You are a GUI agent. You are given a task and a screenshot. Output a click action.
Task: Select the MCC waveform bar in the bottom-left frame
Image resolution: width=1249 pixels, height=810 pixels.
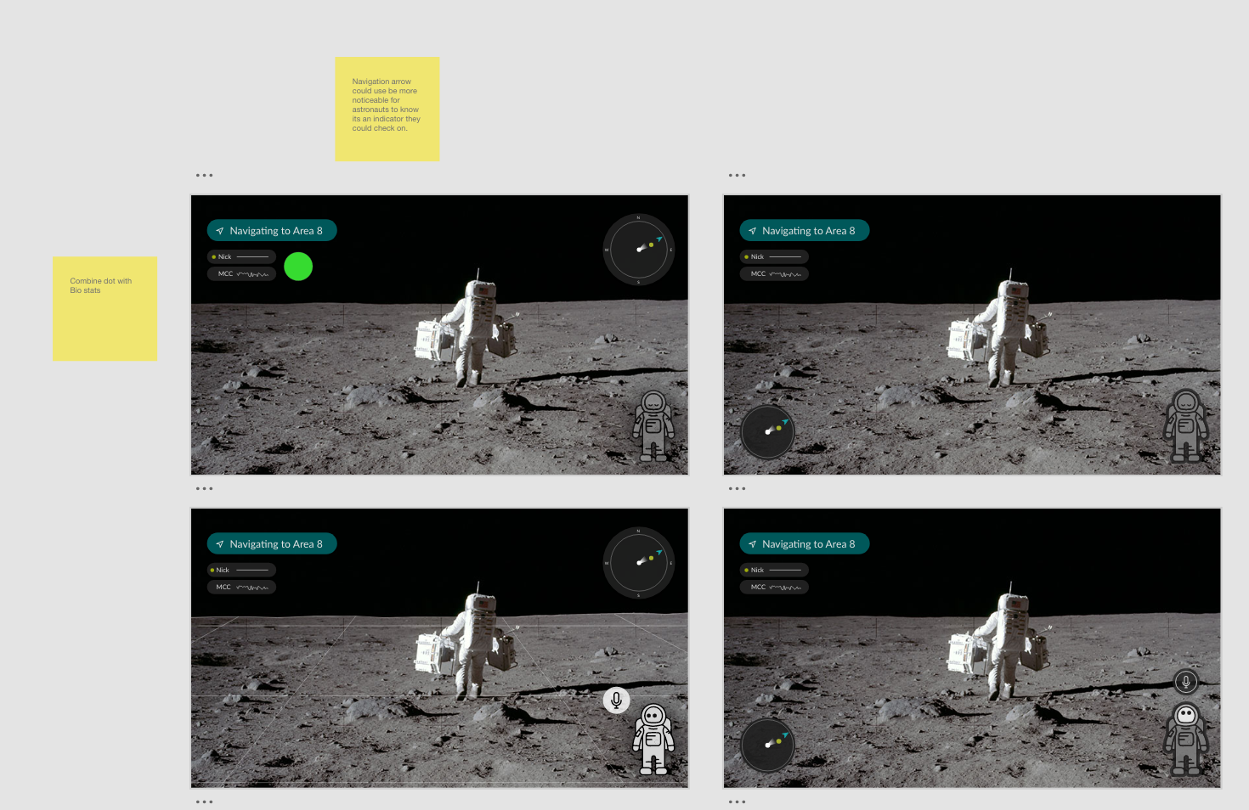(241, 588)
